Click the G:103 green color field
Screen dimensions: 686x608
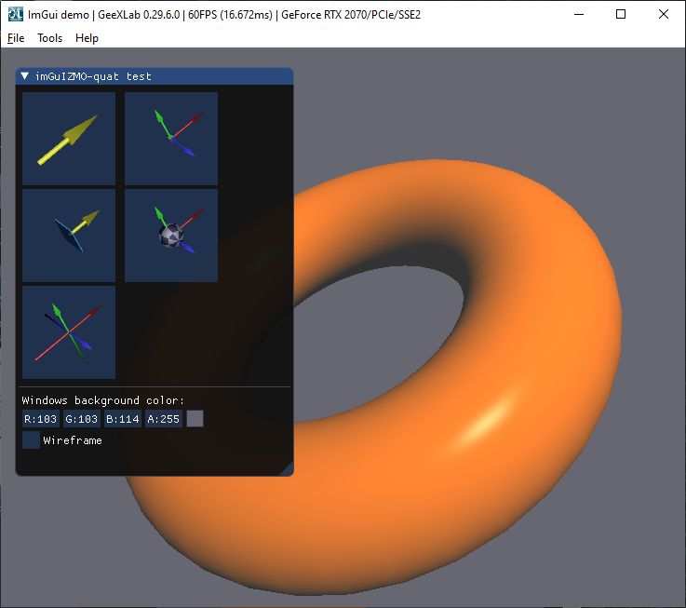click(81, 419)
